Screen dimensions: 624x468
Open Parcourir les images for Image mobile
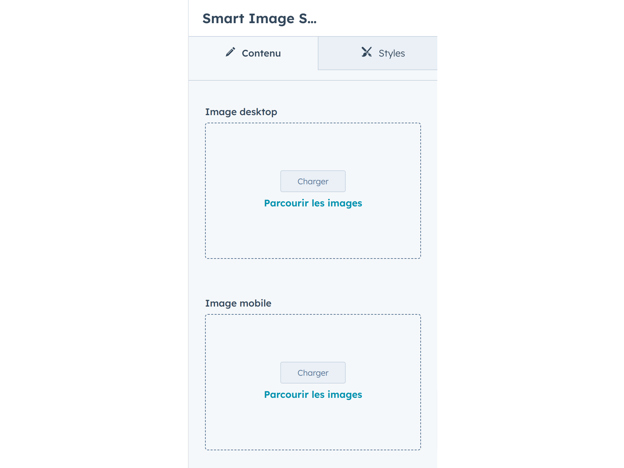click(313, 394)
